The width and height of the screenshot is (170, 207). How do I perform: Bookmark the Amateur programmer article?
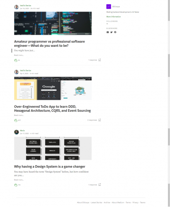(100, 60)
